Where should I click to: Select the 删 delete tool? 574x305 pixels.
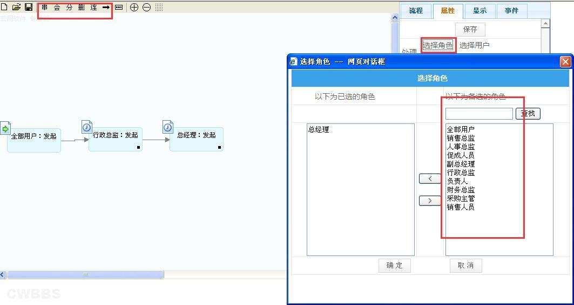coord(82,8)
